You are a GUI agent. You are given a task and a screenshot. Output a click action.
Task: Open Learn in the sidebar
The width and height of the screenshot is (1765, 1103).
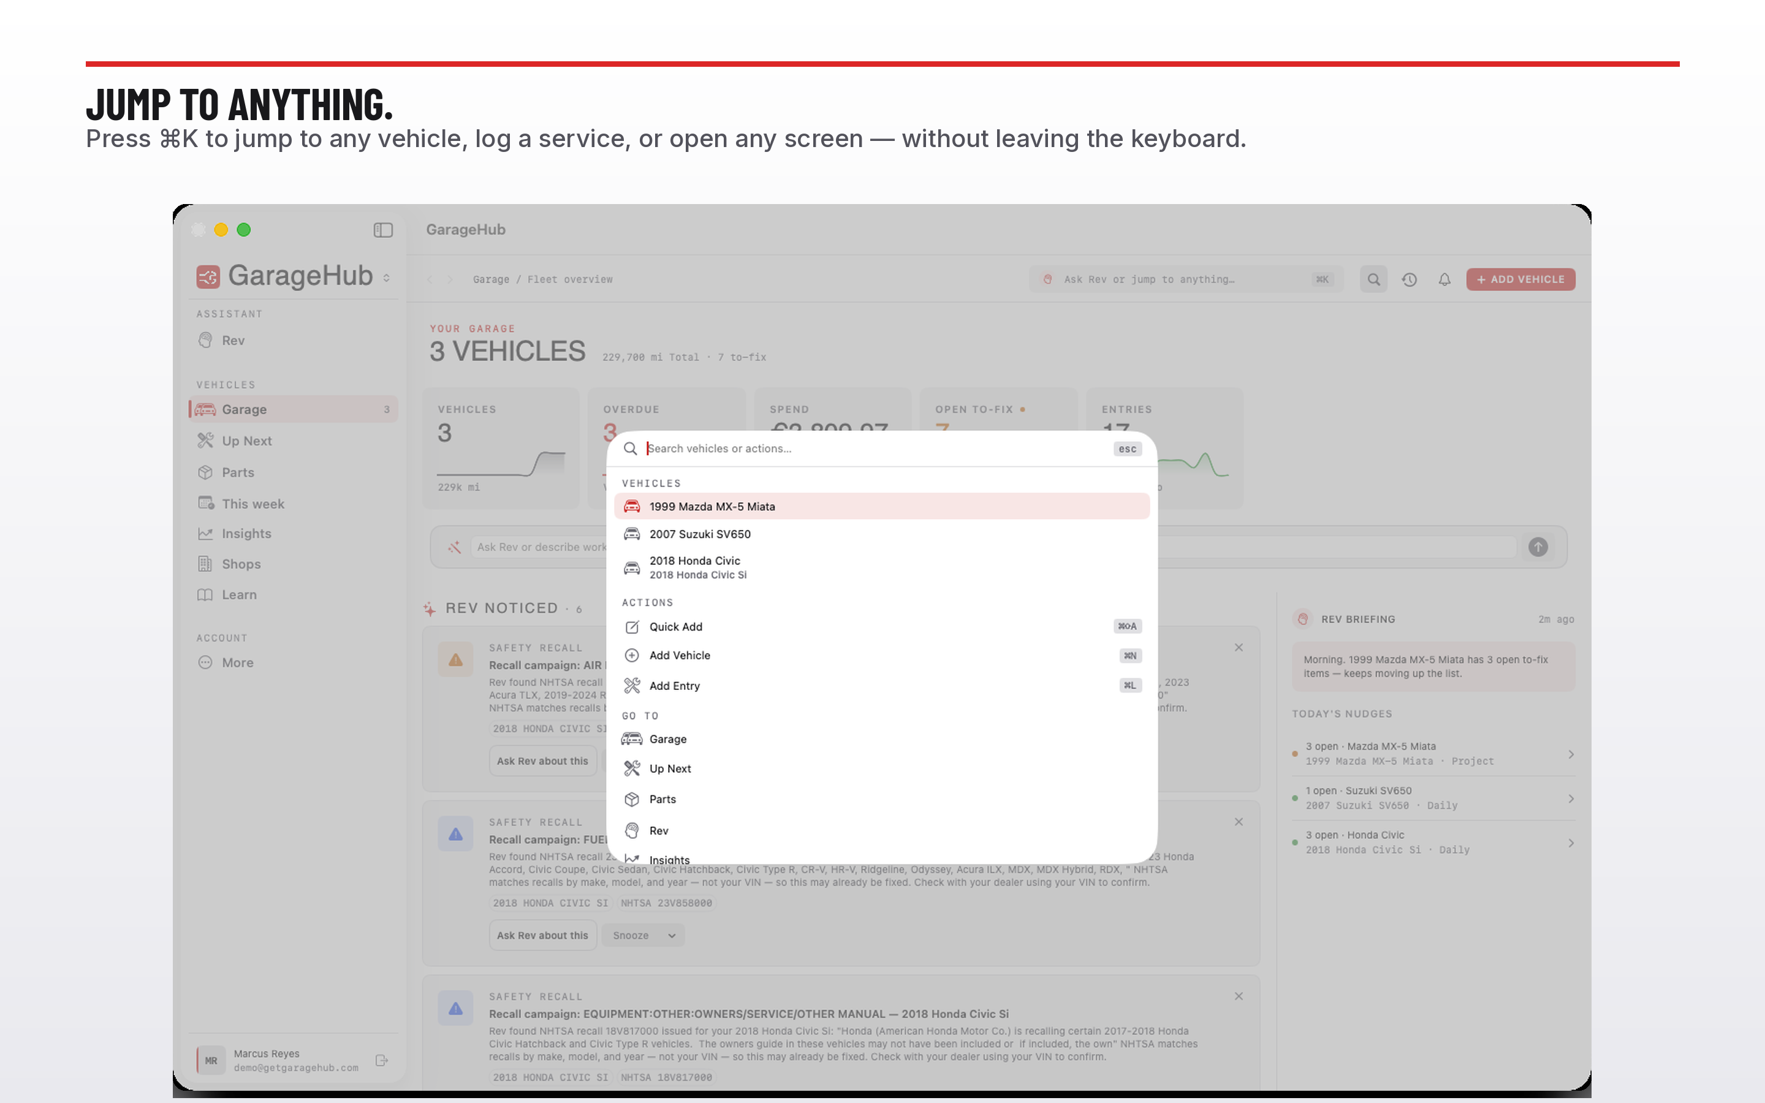click(x=293, y=594)
